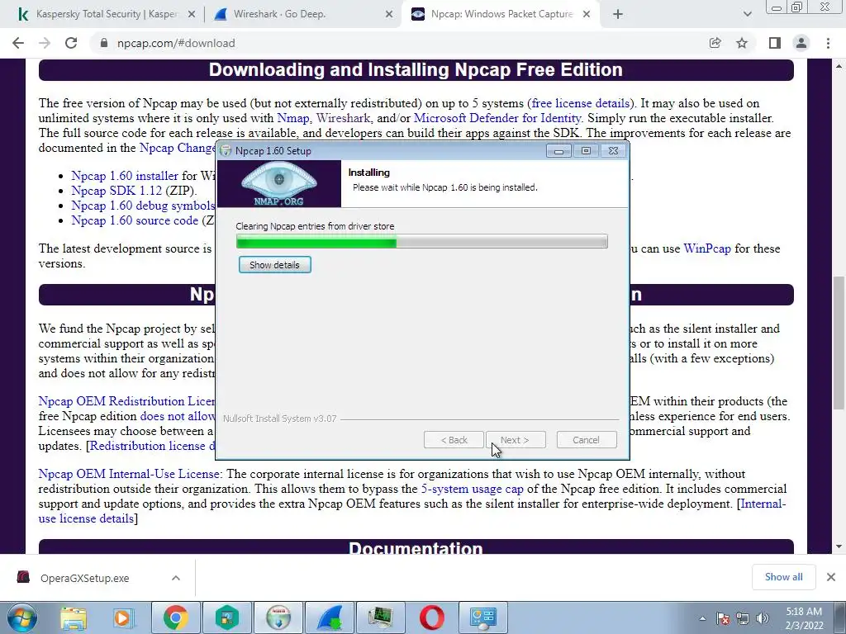Open a new tab with the plus button
Viewport: 846px width, 634px height.
click(618, 14)
